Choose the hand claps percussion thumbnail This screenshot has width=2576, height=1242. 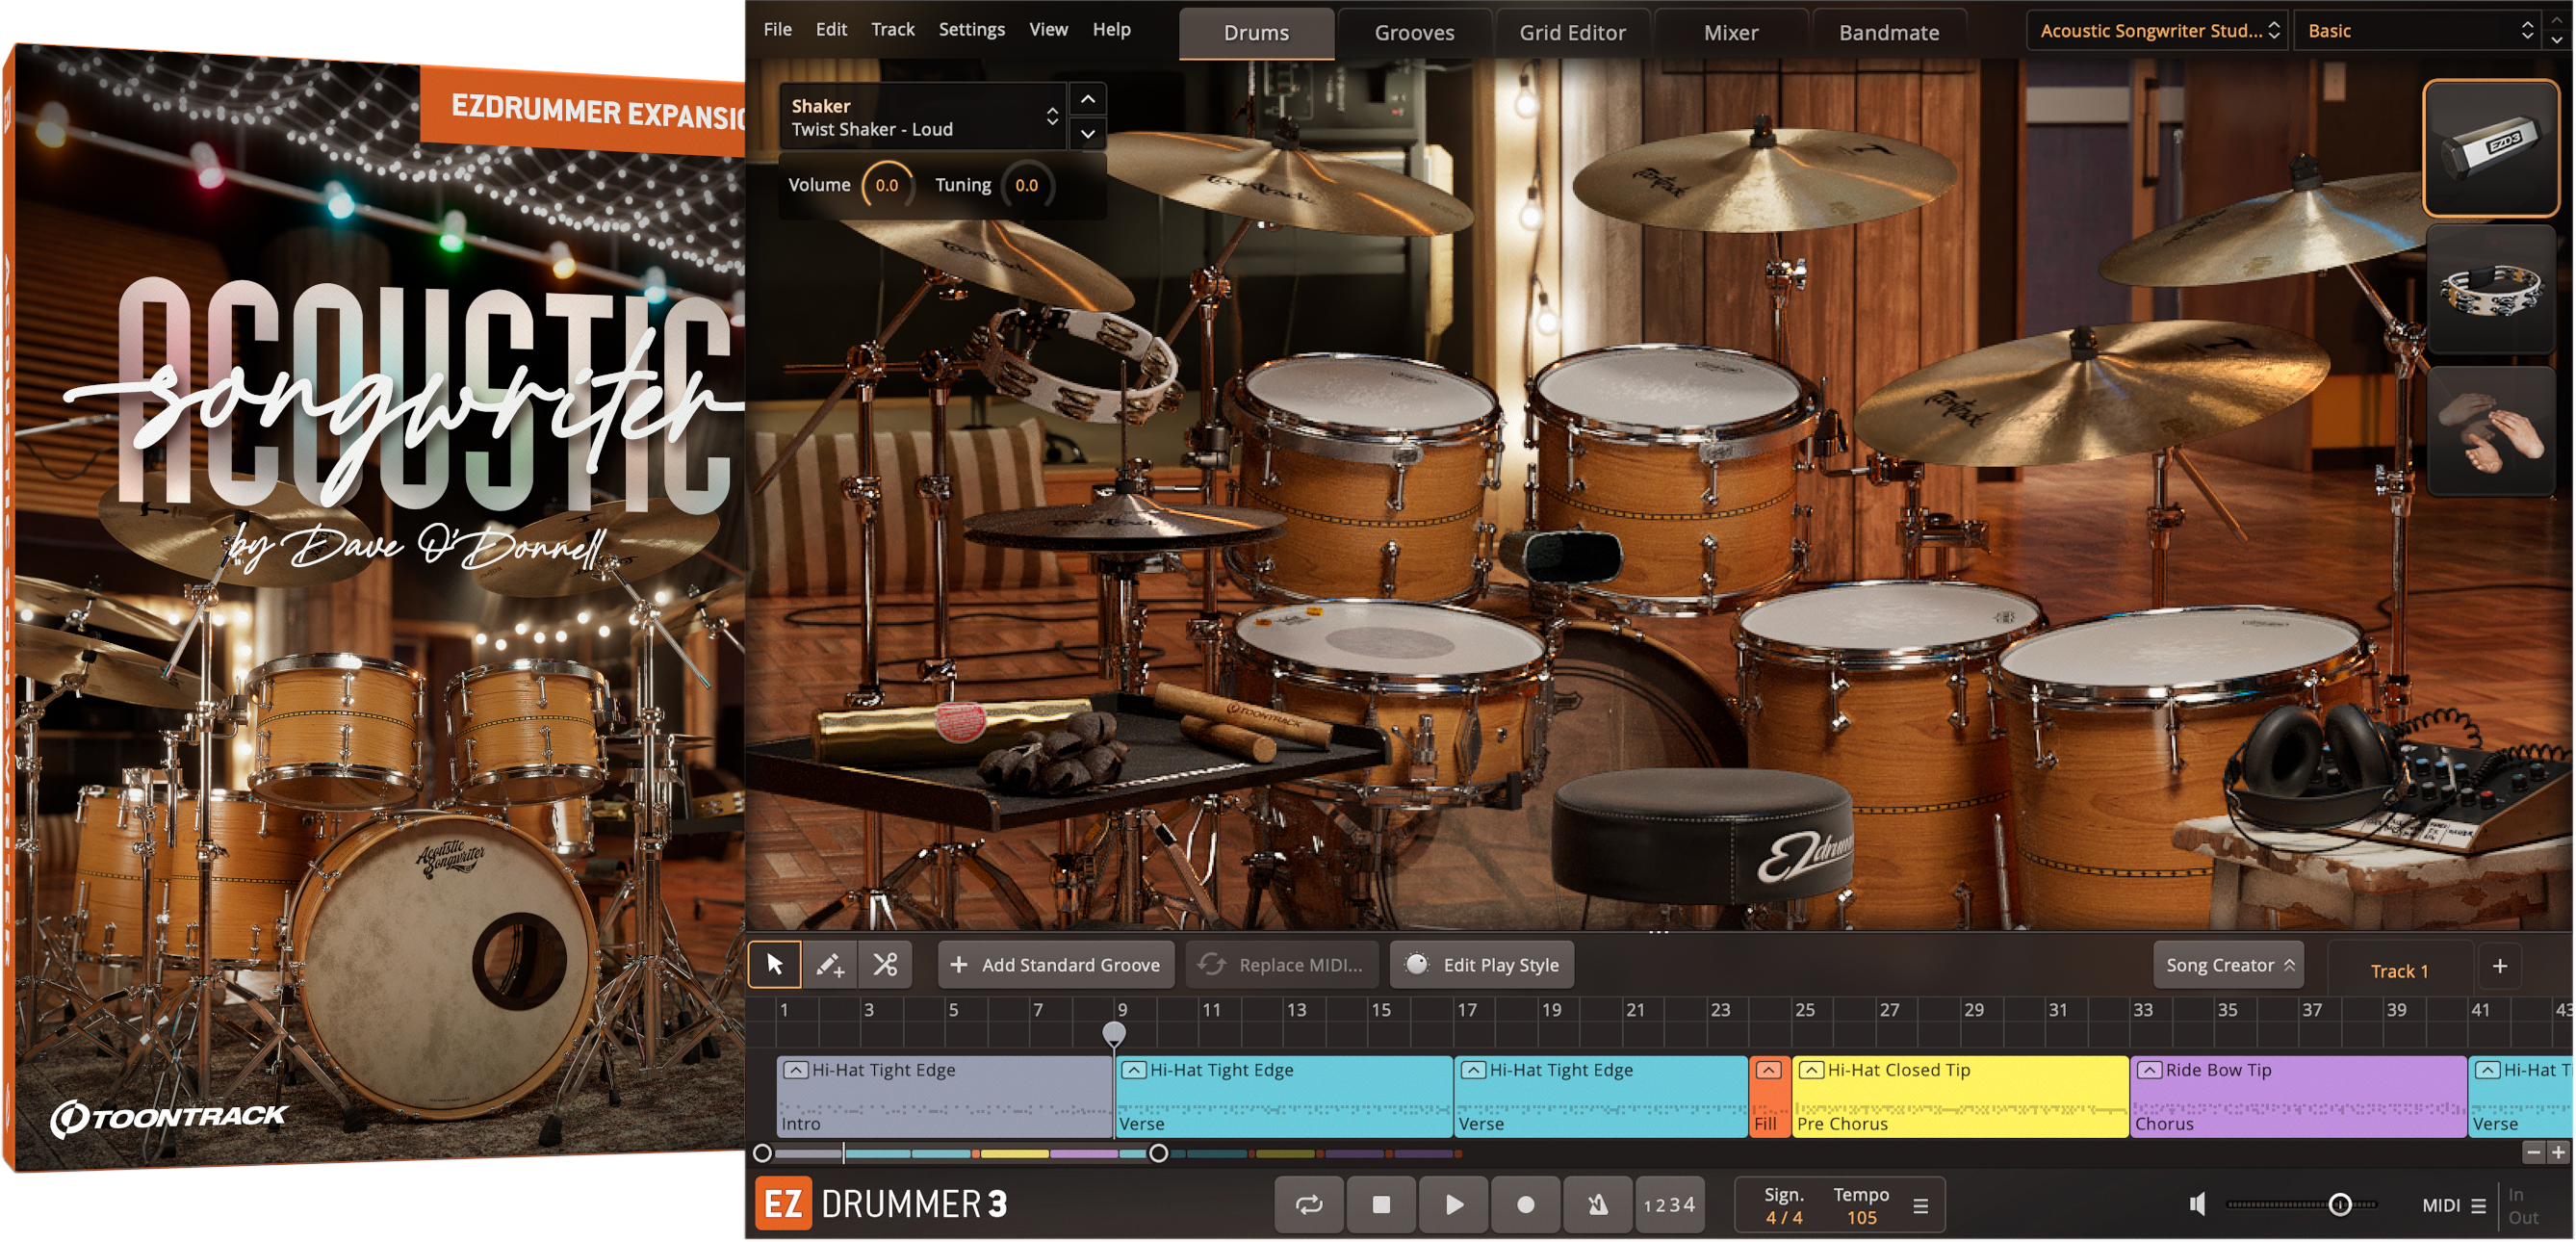(2490, 431)
